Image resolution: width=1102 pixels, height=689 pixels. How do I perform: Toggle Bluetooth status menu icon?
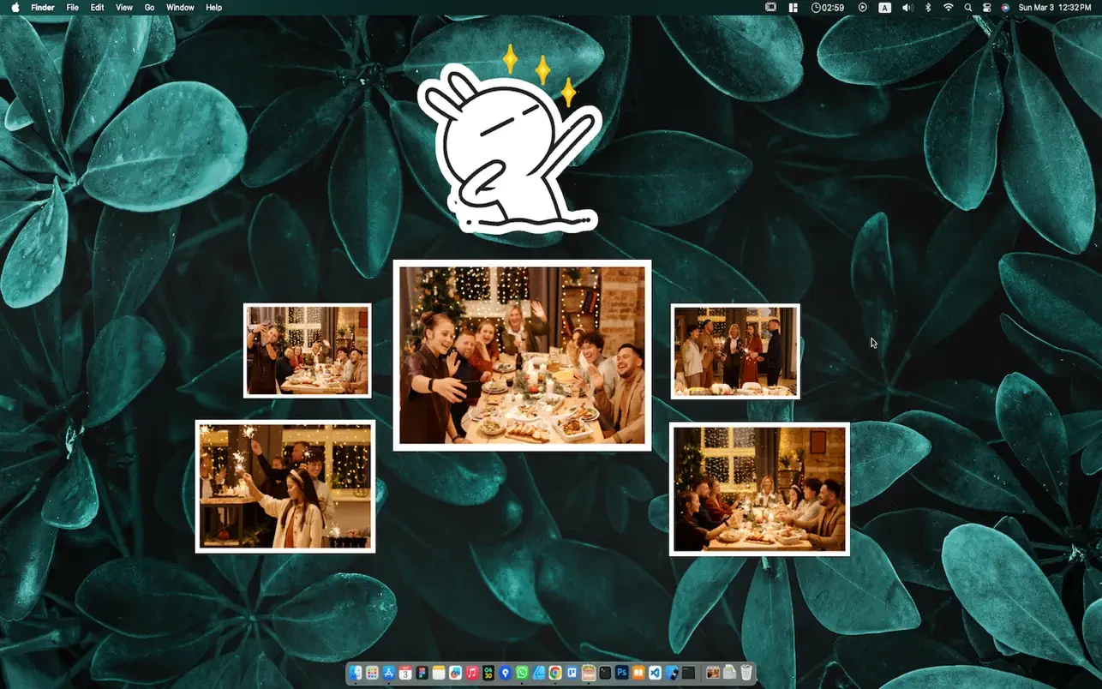(928, 8)
